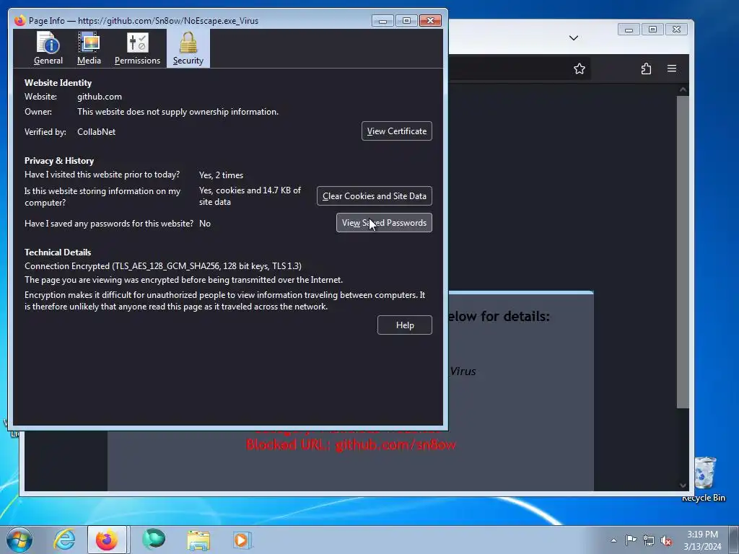The width and height of the screenshot is (739, 554).
Task: Open the green globe taskbar app
Action: [154, 540]
